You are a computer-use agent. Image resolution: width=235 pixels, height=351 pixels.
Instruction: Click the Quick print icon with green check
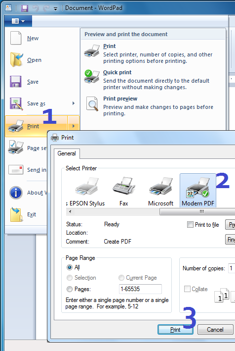click(x=91, y=76)
